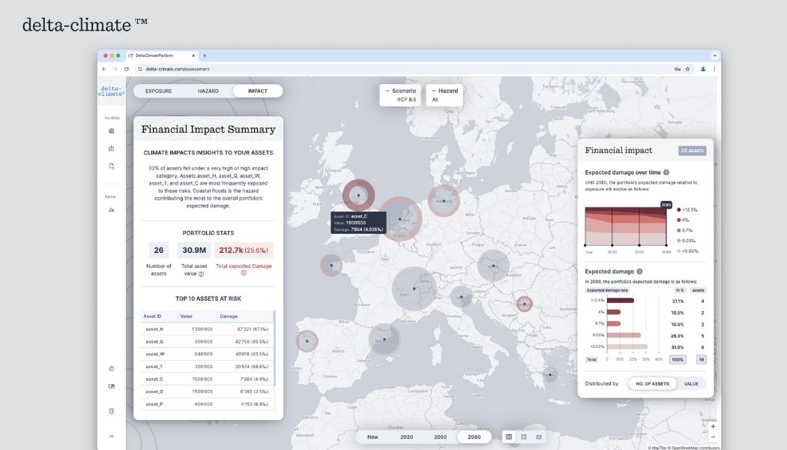The width and height of the screenshot is (787, 450).
Task: Open the documentation book icon in sidebar
Action: 112,386
